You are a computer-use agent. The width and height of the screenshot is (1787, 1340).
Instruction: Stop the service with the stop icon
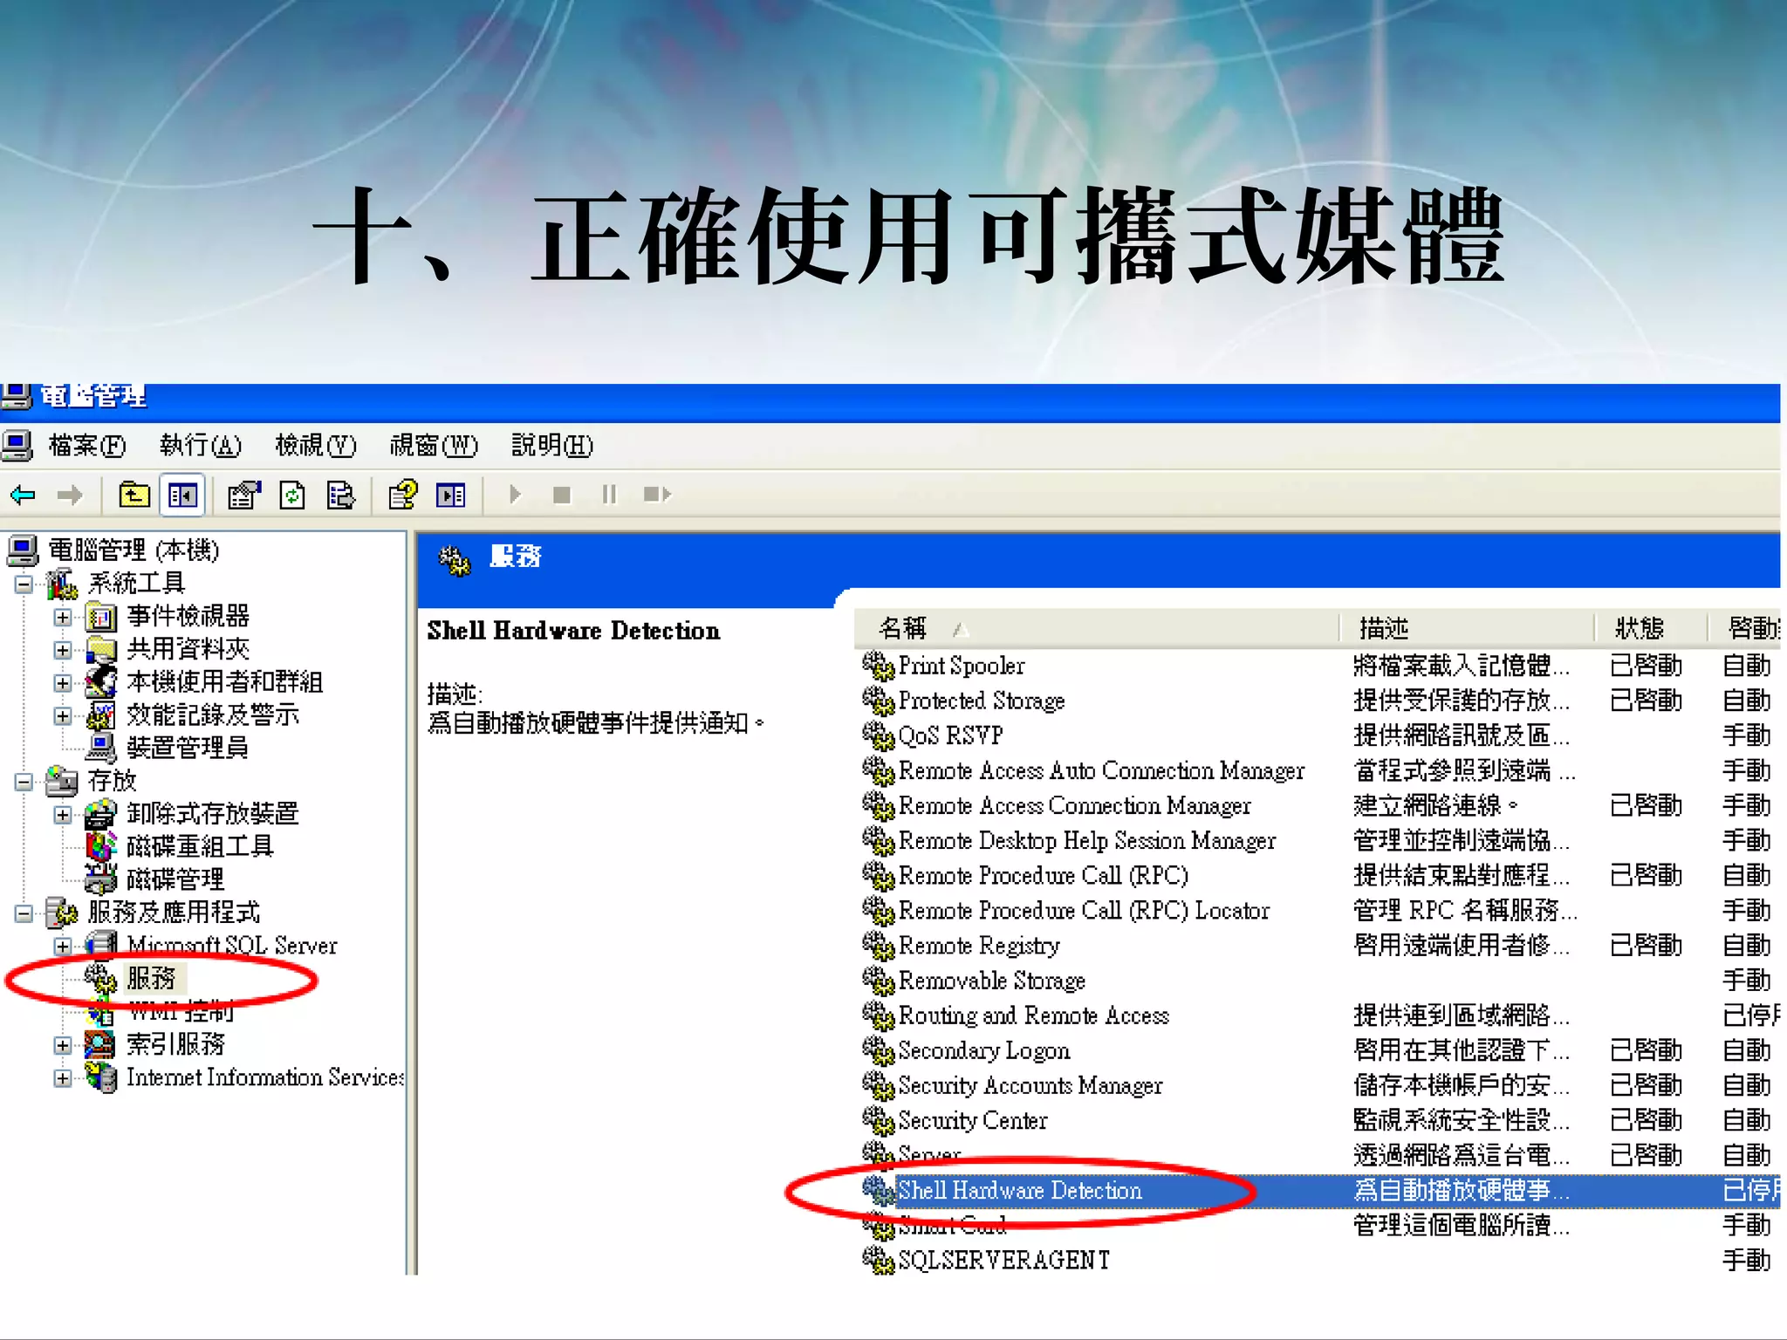pyautogui.click(x=562, y=495)
